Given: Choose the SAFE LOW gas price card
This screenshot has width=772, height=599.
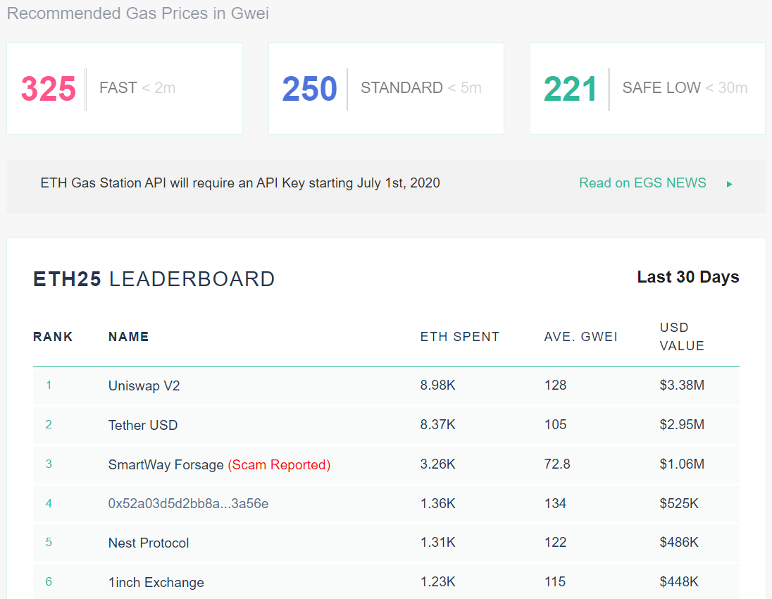Looking at the screenshot, I should click(x=647, y=89).
